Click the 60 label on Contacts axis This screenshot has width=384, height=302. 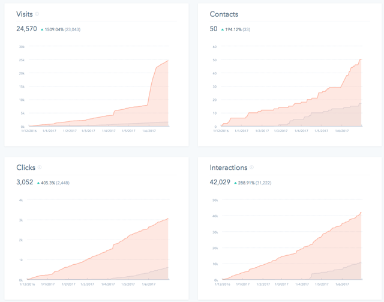tap(215, 47)
